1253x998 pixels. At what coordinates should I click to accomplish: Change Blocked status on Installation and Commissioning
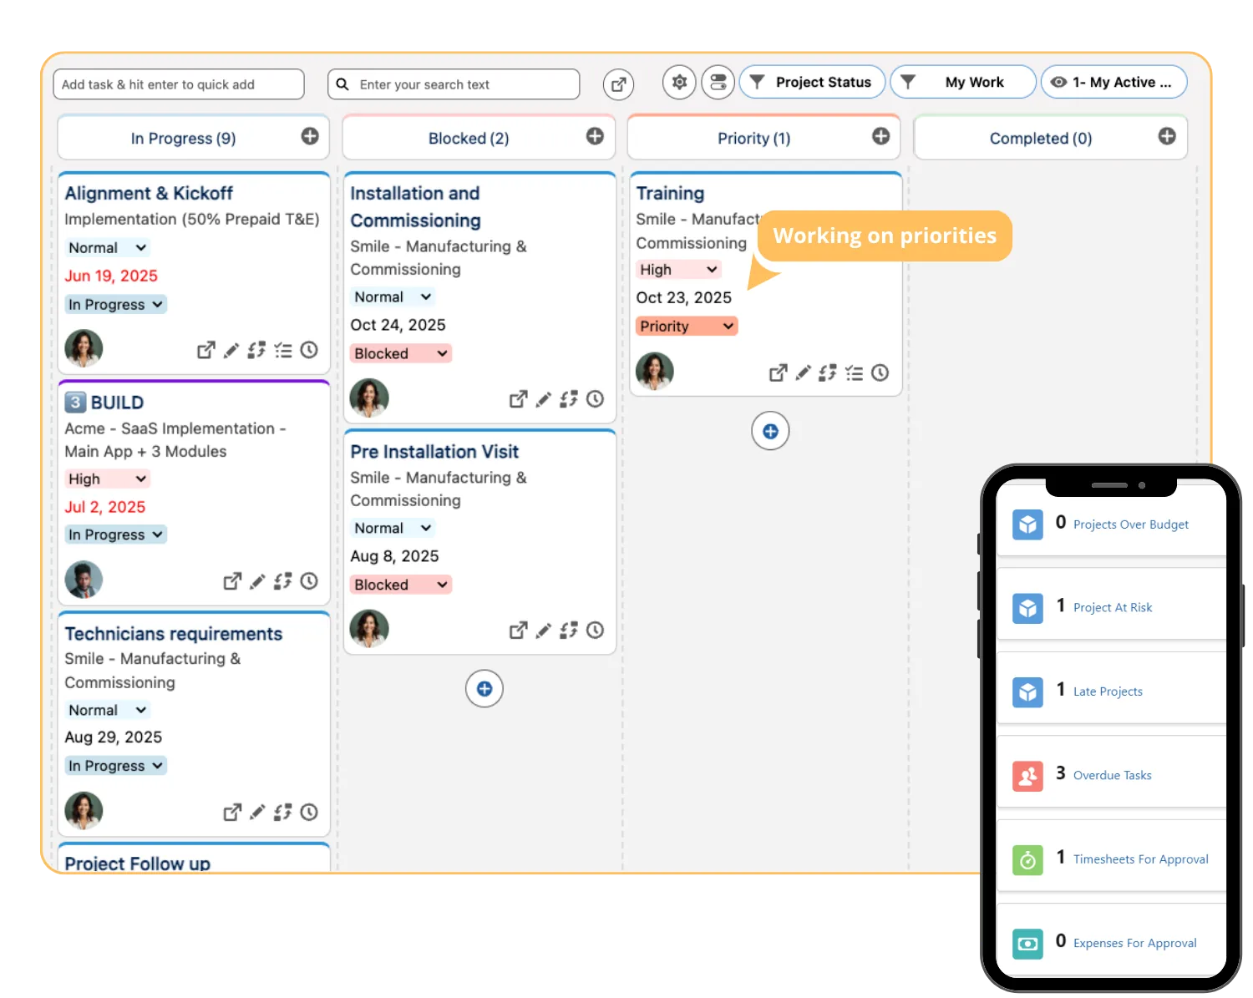pos(401,353)
